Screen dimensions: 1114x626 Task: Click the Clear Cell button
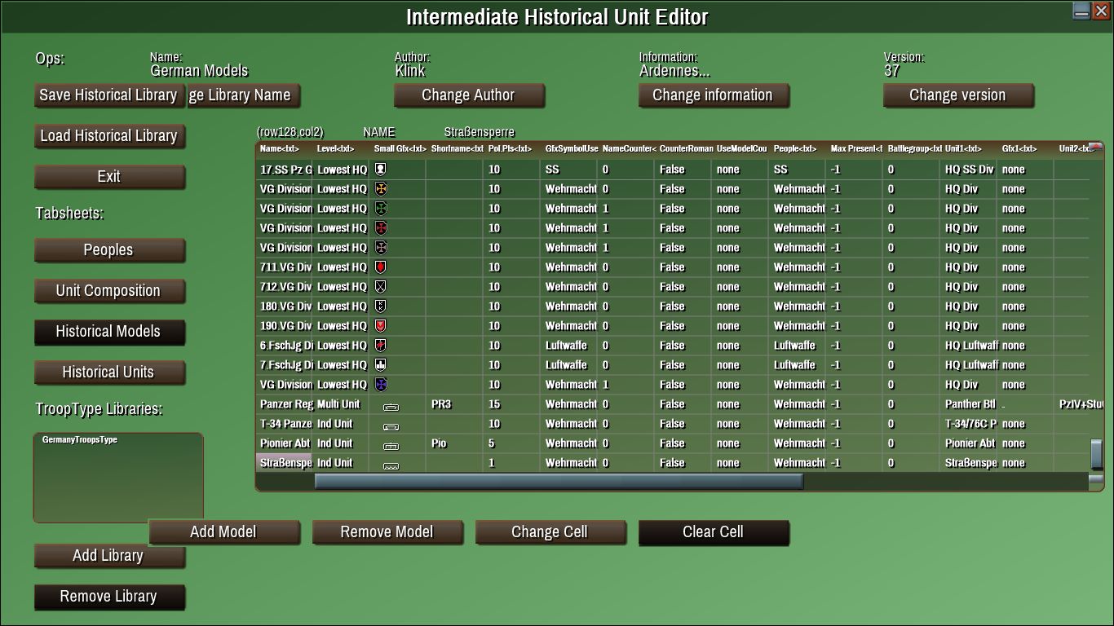714,532
